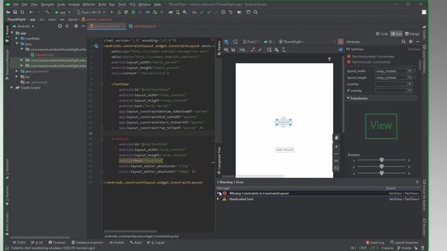Click the green Run app button
The width and height of the screenshot is (447, 251).
(112, 13)
